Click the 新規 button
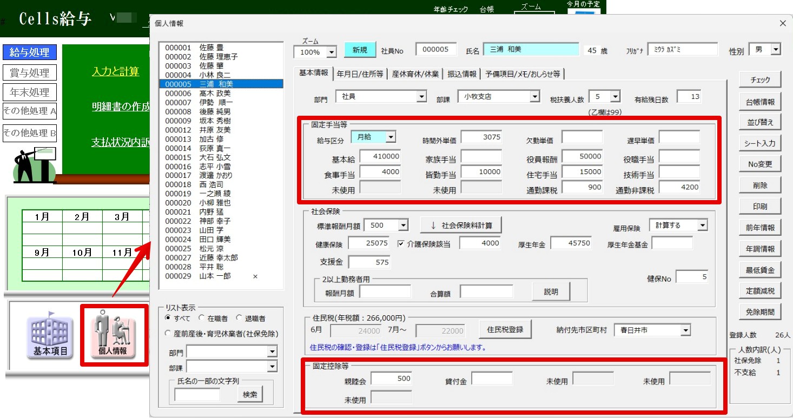The image size is (793, 418). pos(360,50)
